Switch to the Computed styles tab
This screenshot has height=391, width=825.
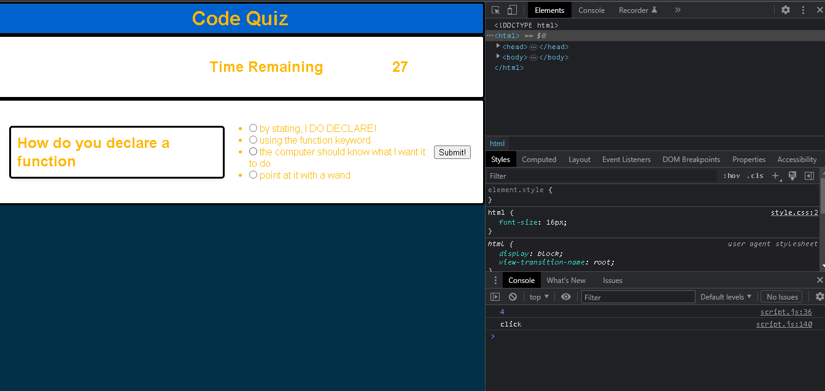(539, 159)
